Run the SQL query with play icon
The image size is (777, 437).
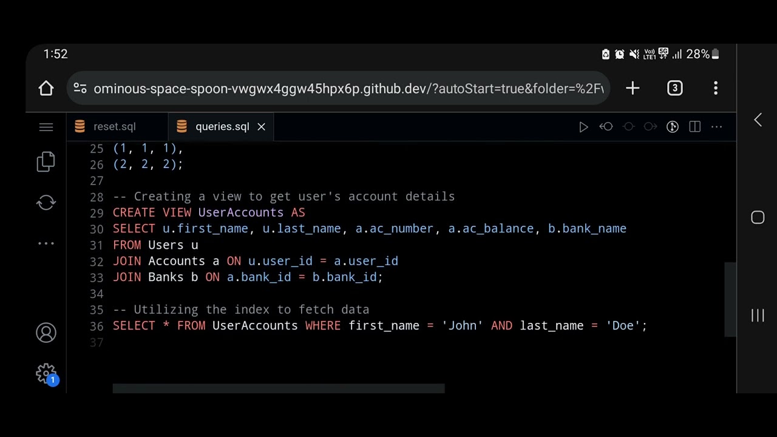[583, 127]
